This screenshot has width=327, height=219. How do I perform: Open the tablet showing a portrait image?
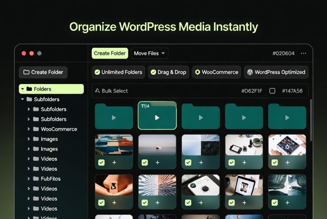[x=244, y=185]
